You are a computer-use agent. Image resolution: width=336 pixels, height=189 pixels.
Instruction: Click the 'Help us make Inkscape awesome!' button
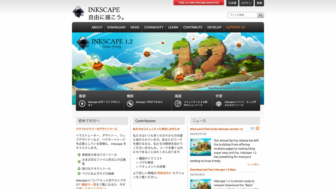199,3
